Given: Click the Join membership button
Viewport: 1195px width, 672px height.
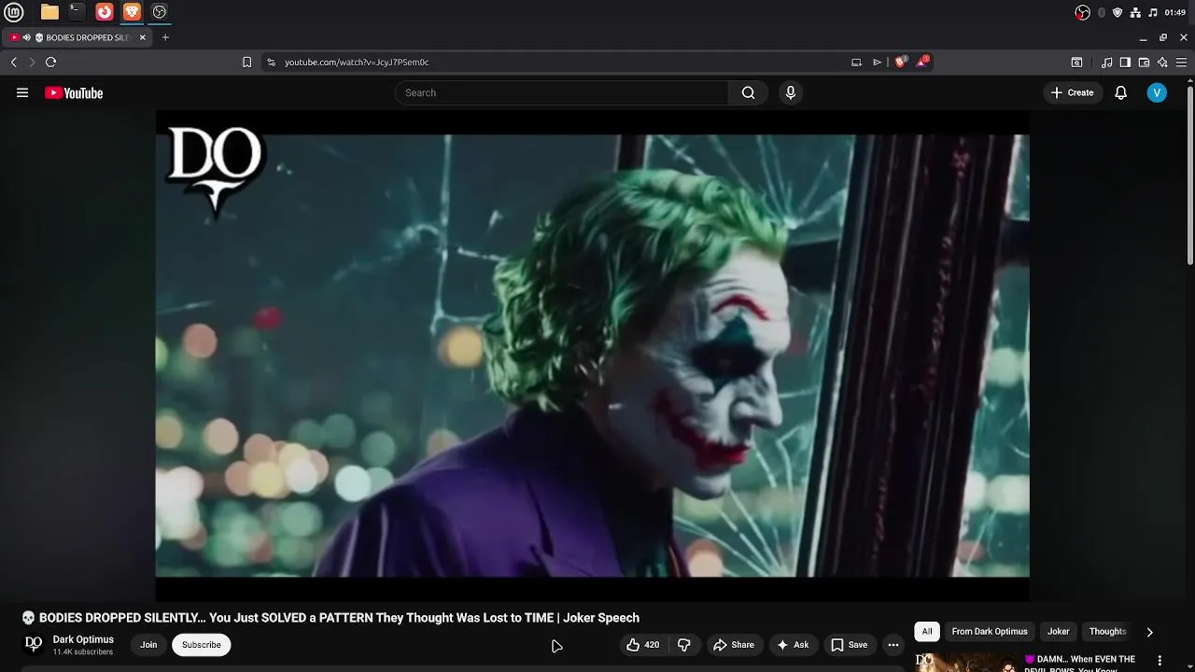Looking at the screenshot, I should point(148,645).
